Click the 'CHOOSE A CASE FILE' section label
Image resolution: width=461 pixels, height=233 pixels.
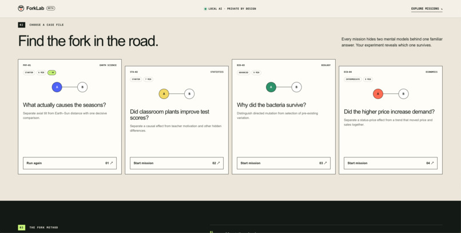(x=46, y=25)
